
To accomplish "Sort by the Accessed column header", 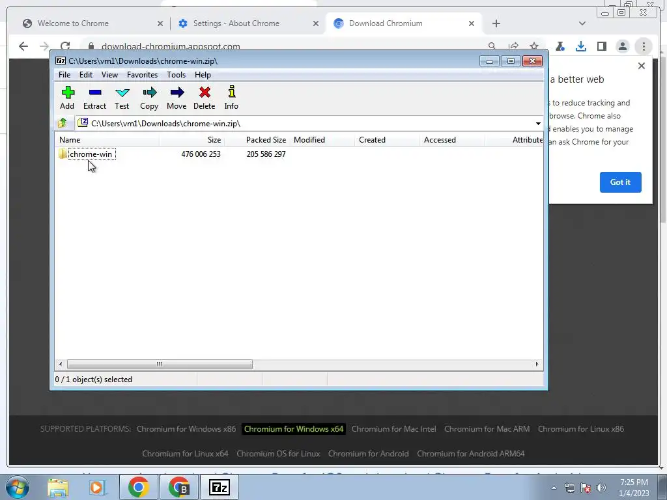I will point(452,140).
